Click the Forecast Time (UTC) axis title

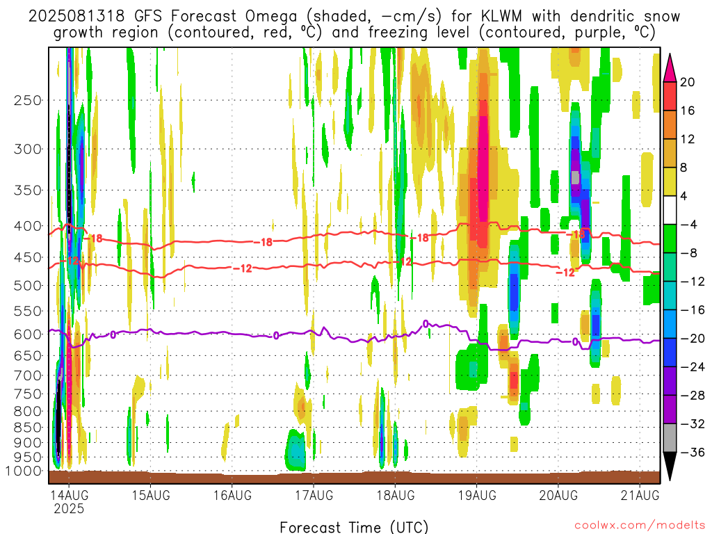click(x=354, y=527)
